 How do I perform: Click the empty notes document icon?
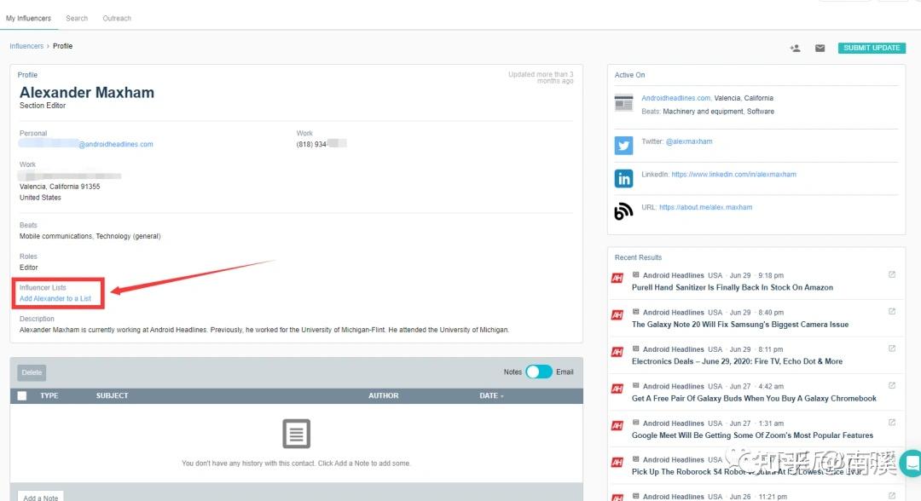tap(296, 434)
